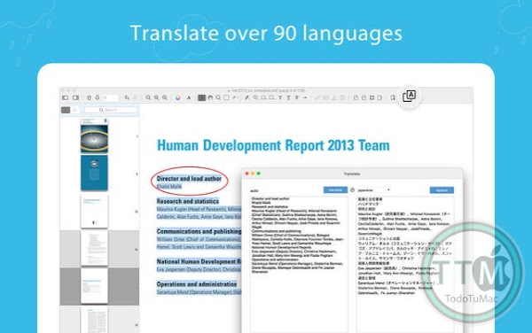The height and width of the screenshot is (333, 532).
Task: Open the auto source language selector
Action: pyautogui.click(x=254, y=190)
